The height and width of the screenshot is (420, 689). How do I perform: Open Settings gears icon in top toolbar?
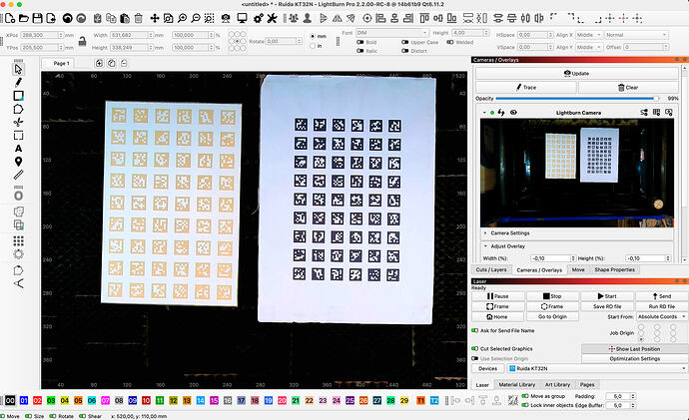tap(259, 18)
